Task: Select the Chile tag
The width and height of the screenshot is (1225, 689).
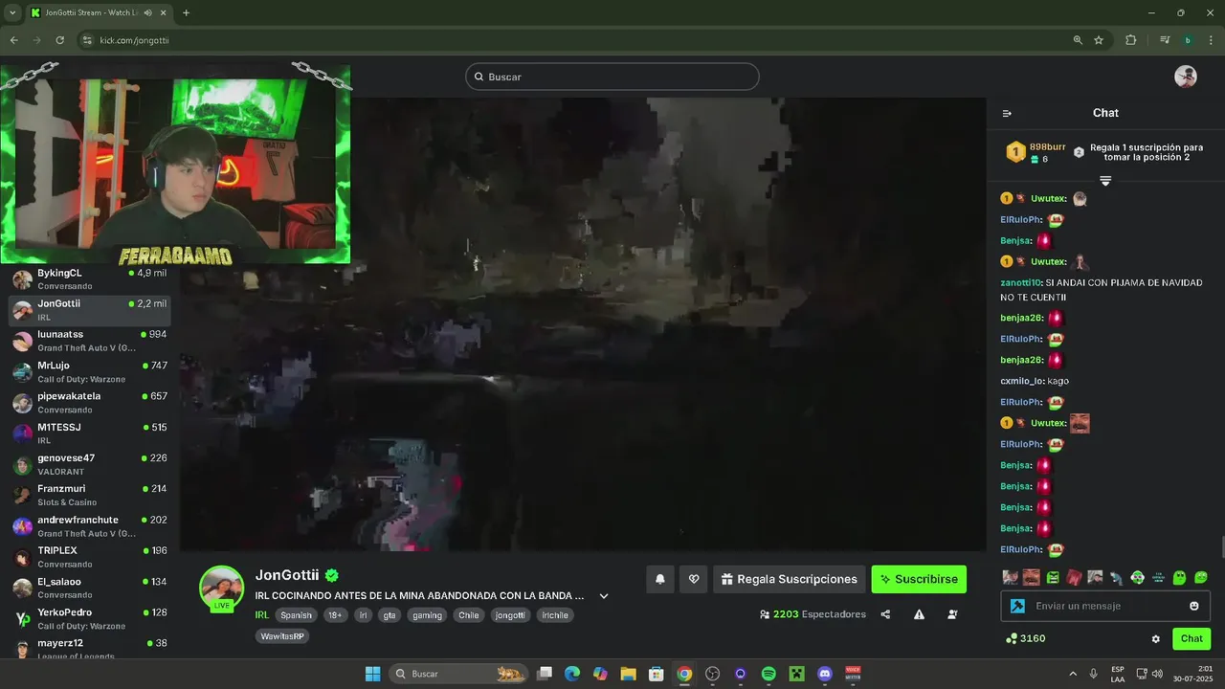Action: tap(468, 615)
